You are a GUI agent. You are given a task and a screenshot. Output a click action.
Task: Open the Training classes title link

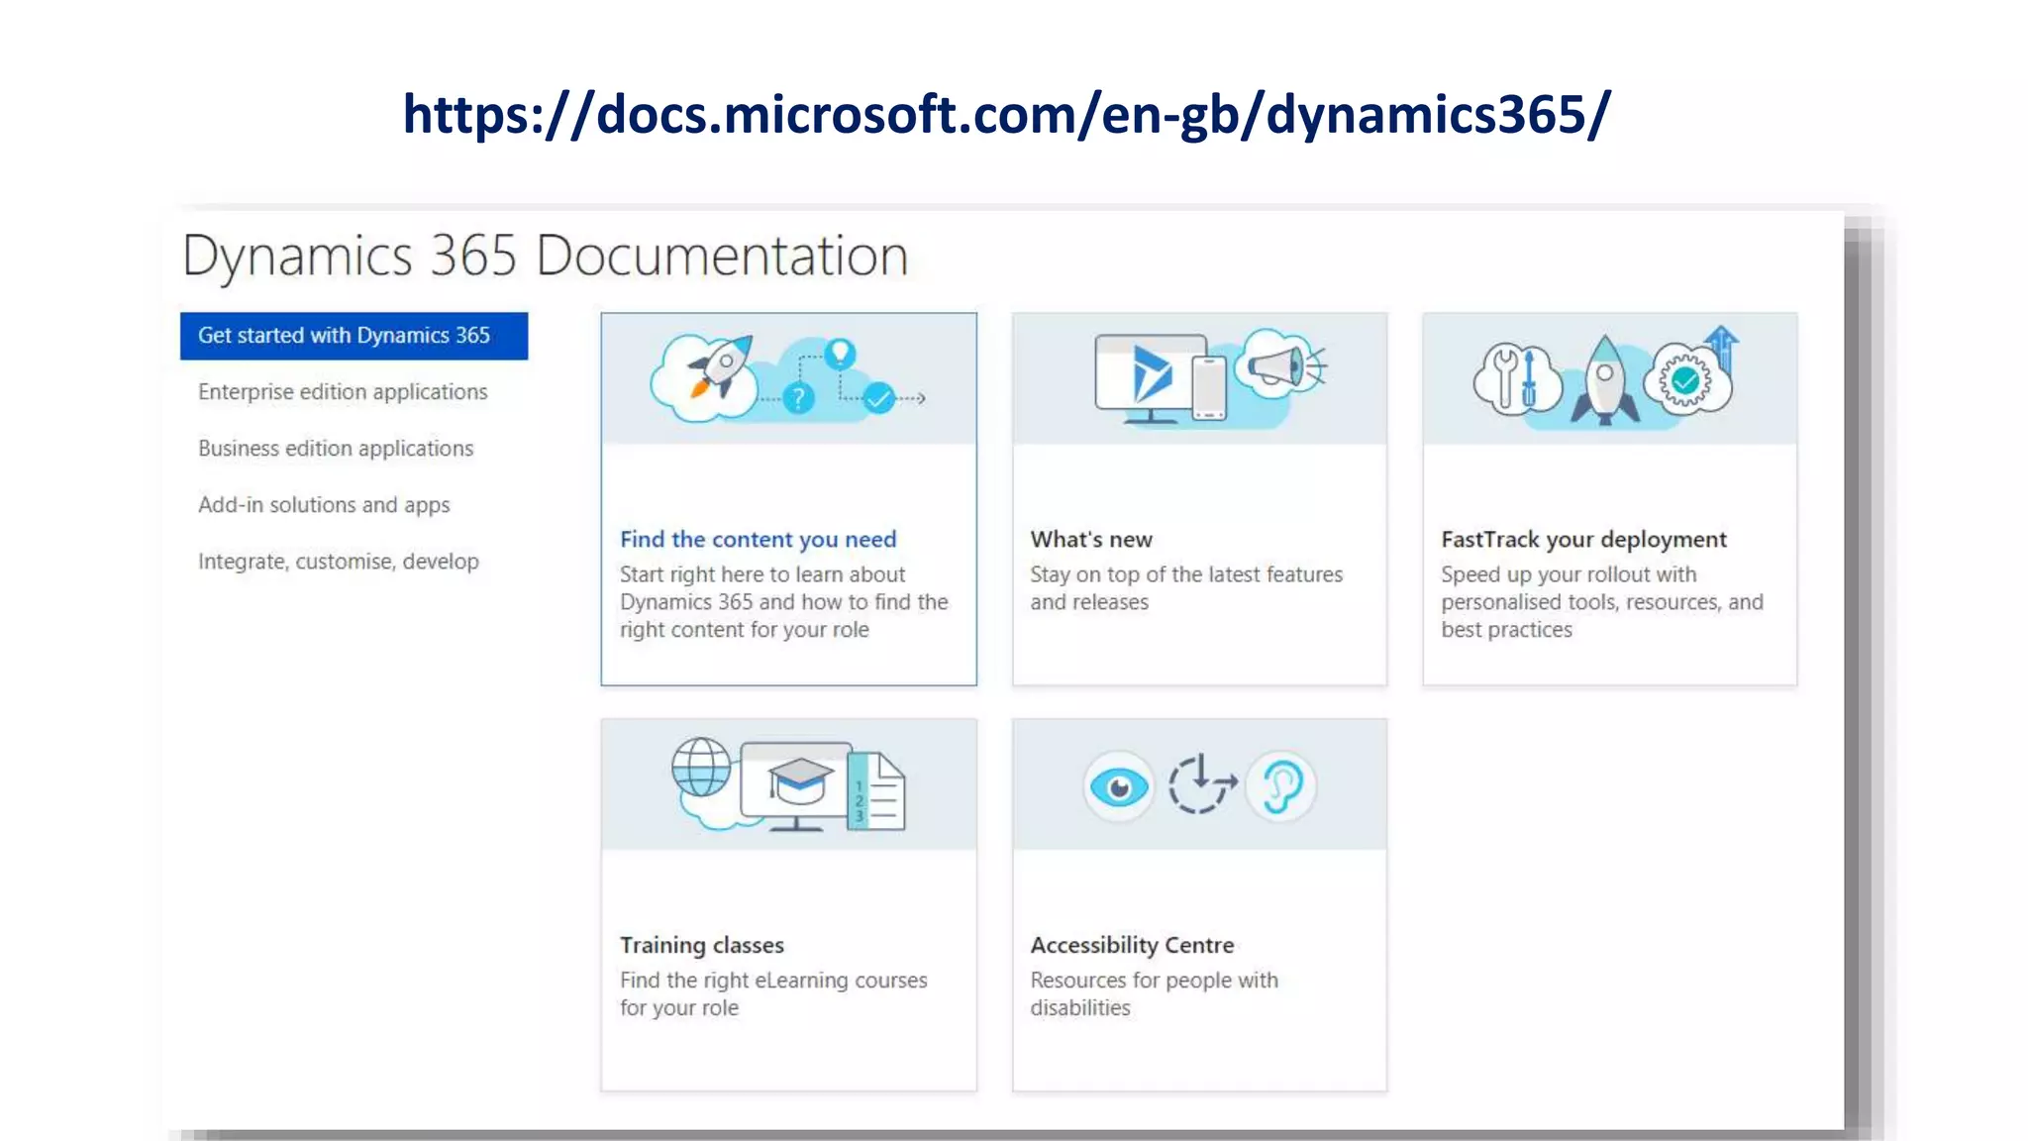tap(702, 945)
